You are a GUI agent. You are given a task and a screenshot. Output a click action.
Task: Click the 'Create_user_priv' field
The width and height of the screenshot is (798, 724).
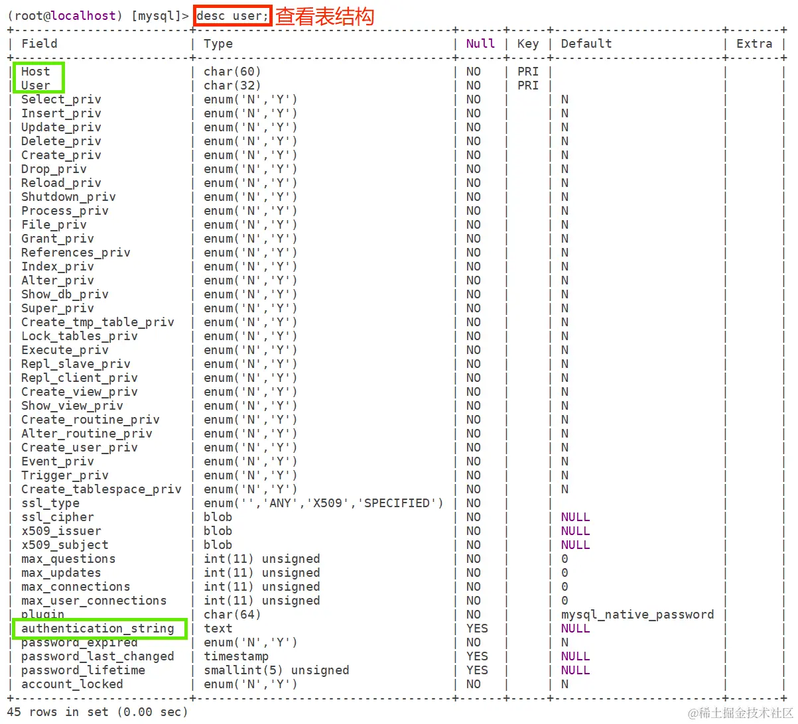tap(80, 448)
